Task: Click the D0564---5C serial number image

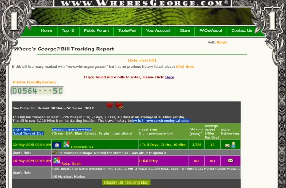Action: (37, 90)
